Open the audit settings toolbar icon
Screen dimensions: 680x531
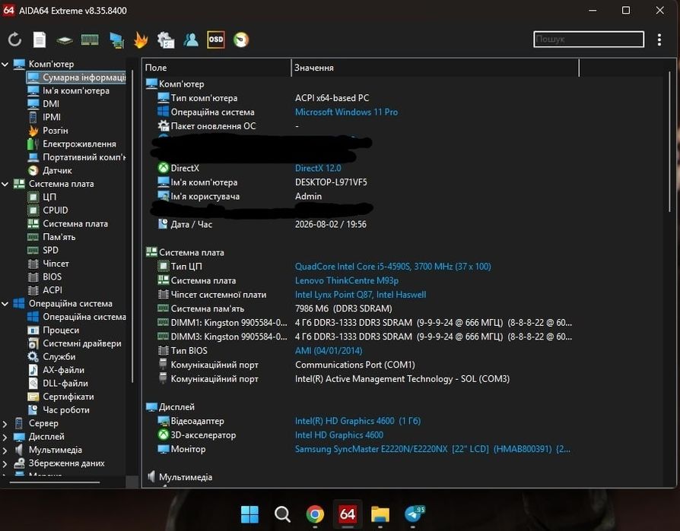click(166, 40)
